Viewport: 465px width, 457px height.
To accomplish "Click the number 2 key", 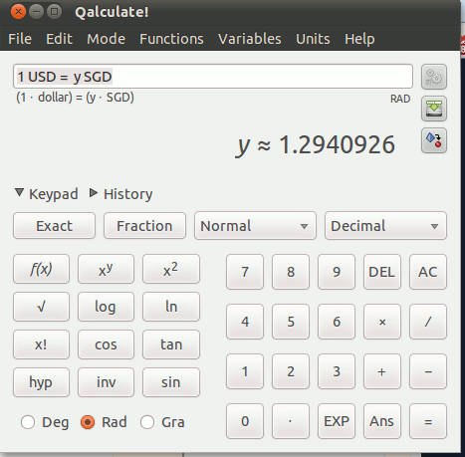I will tap(291, 371).
